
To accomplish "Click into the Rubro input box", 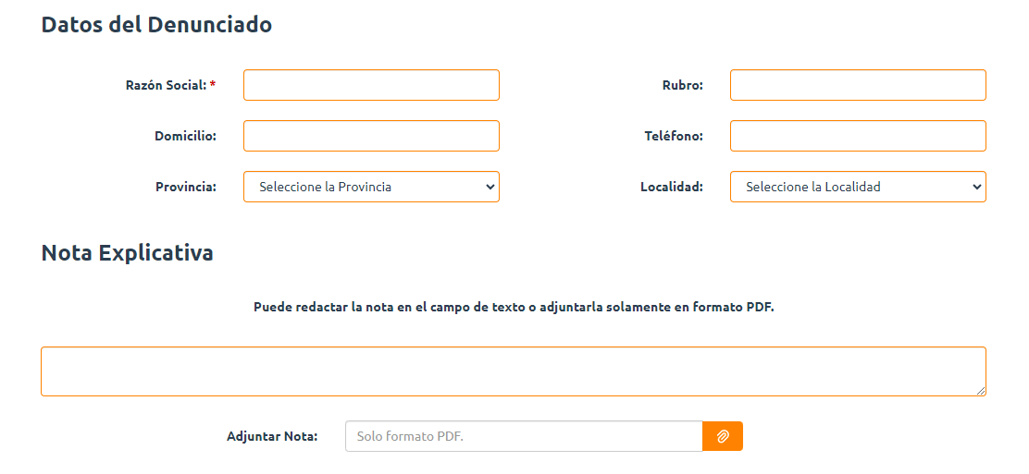I will (x=858, y=85).
